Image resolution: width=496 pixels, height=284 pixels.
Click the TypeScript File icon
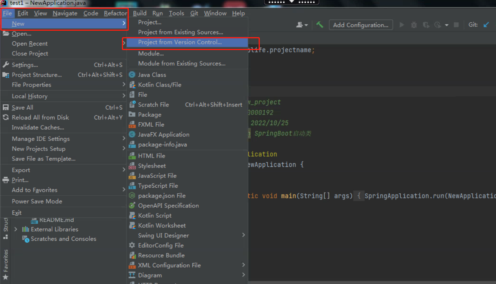(x=132, y=186)
